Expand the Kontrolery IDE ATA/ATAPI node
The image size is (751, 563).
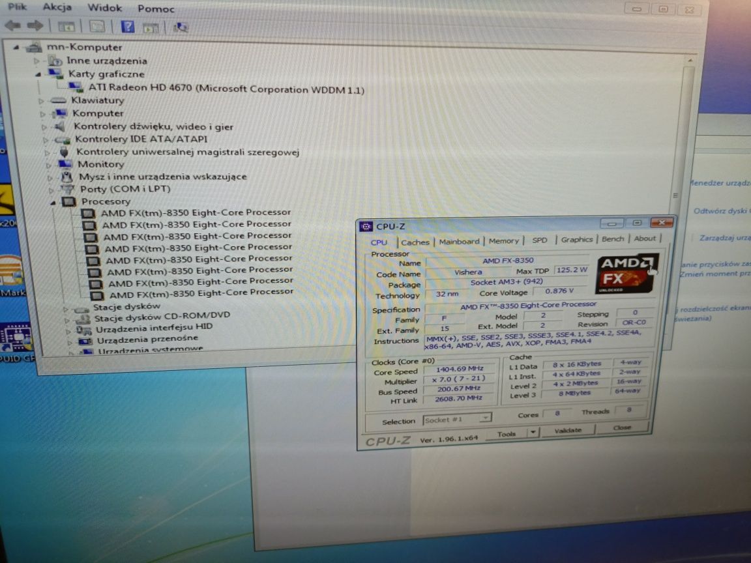pos(46,140)
